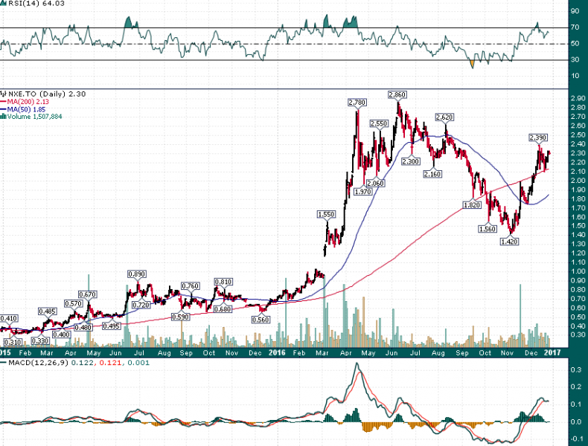Click the red MA(200) legend marker
This screenshot has width=588, height=446.
click(3, 103)
